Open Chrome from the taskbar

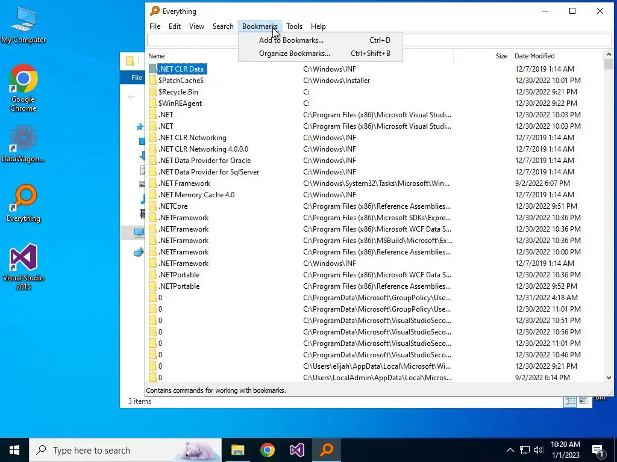(x=267, y=450)
